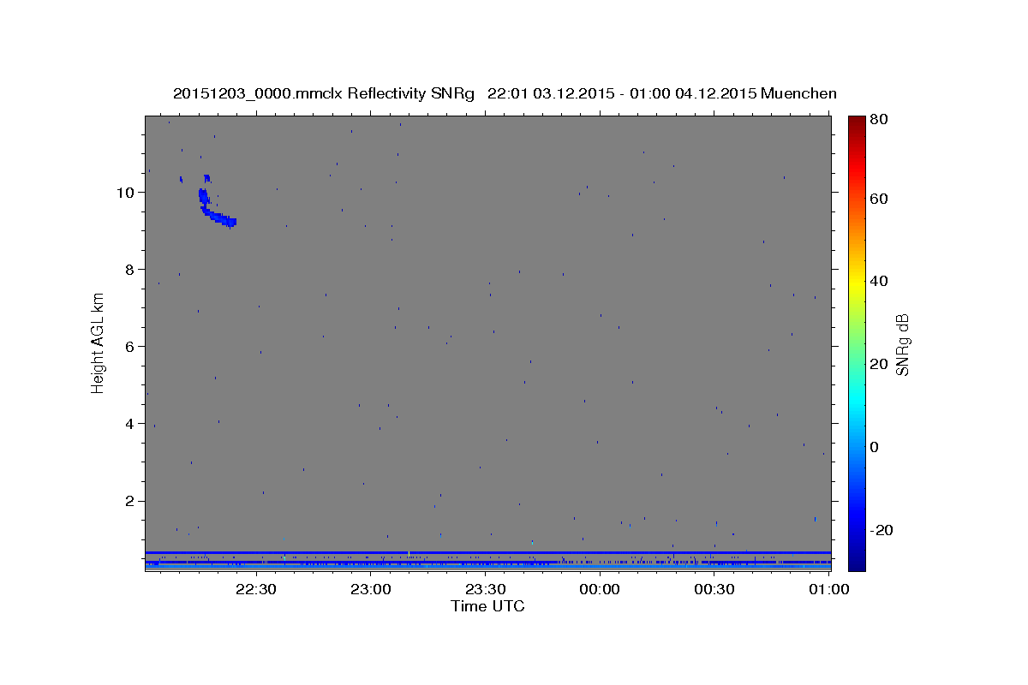Click the colorbar value 0

[x=874, y=447]
